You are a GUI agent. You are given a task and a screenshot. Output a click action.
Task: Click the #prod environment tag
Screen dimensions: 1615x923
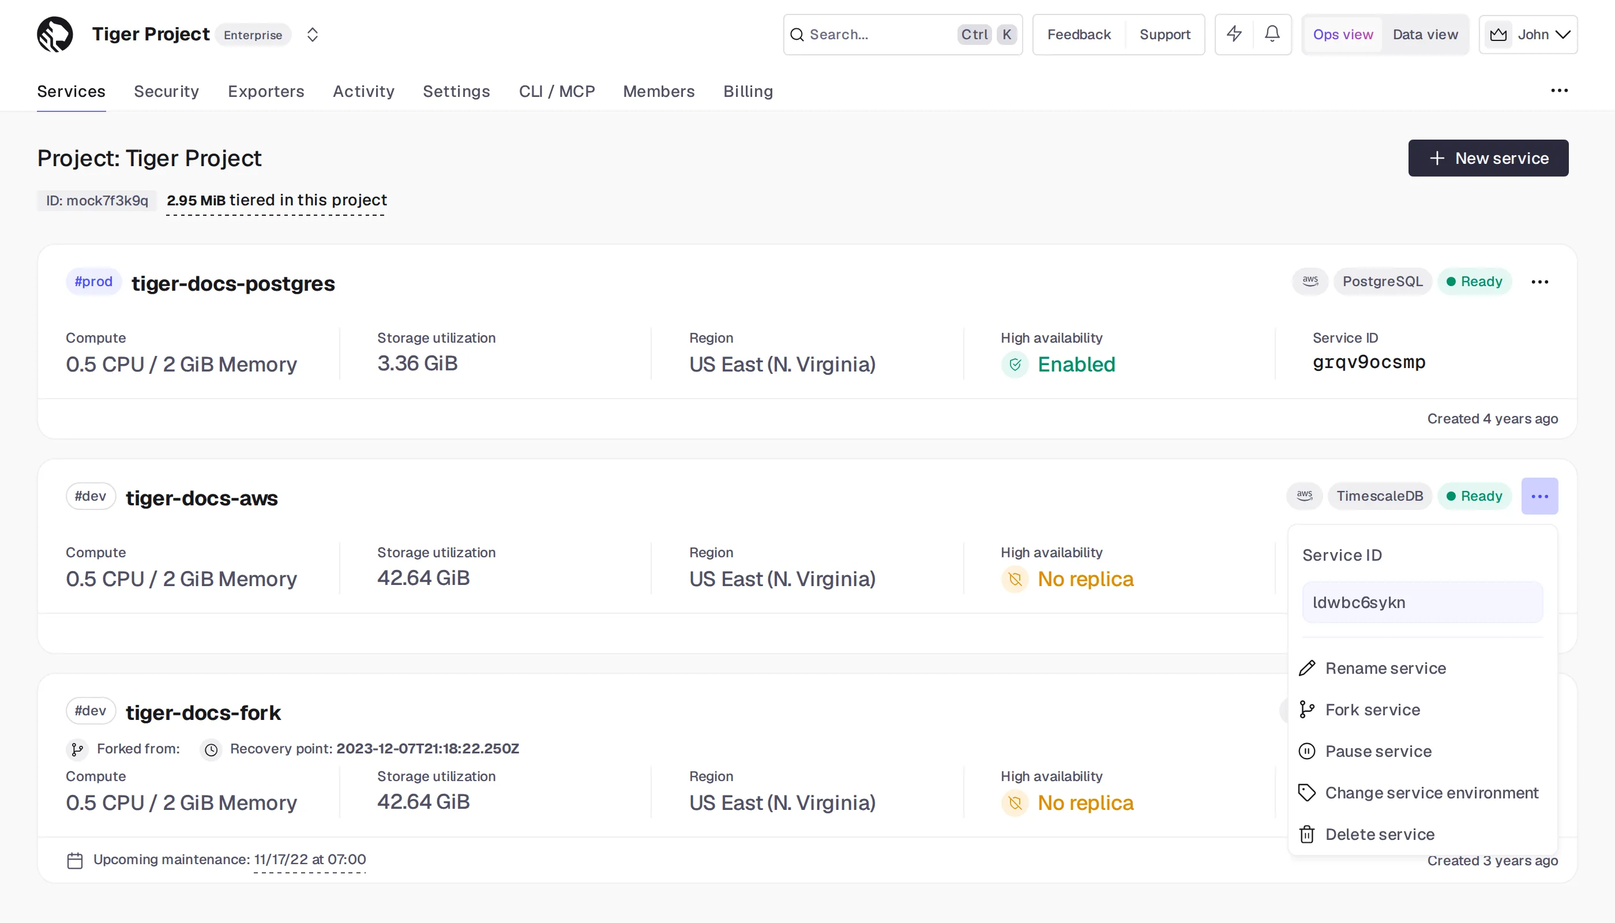pyautogui.click(x=94, y=282)
